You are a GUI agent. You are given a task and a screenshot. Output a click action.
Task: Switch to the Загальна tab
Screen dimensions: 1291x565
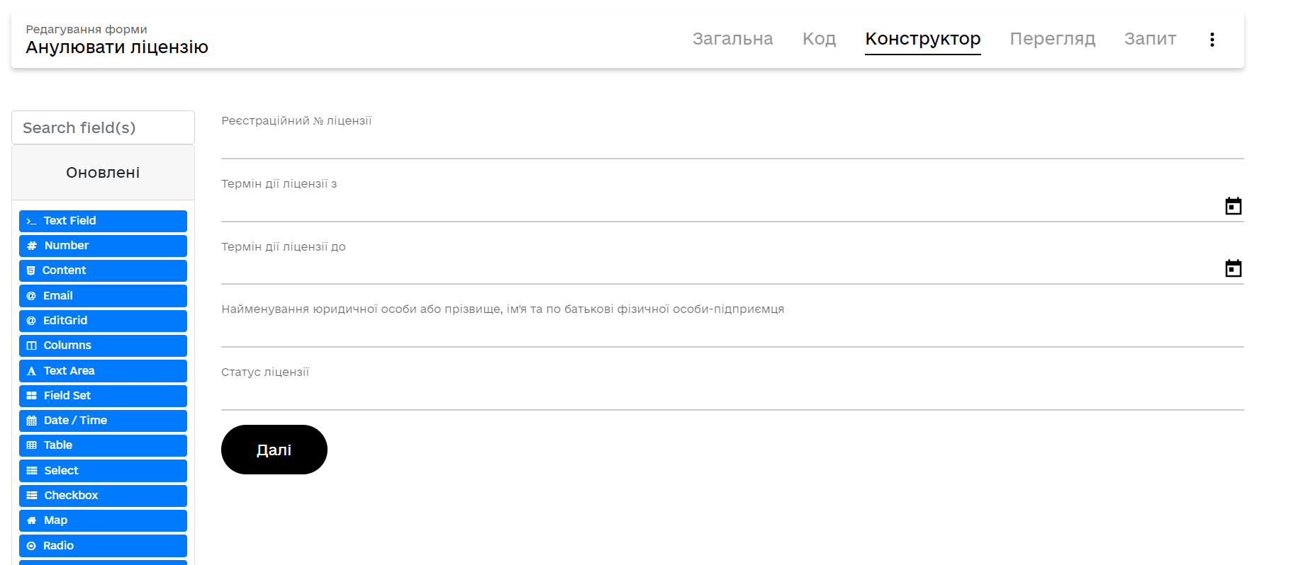tap(732, 39)
